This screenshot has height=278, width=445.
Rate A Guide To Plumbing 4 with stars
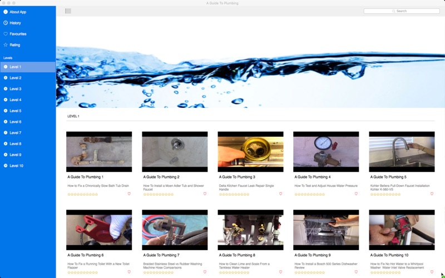(310, 195)
